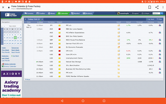Show graph for FPI m/m

click(160, 73)
